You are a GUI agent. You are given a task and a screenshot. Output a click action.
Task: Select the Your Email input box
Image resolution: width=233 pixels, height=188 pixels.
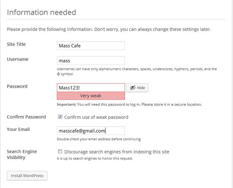point(91,131)
